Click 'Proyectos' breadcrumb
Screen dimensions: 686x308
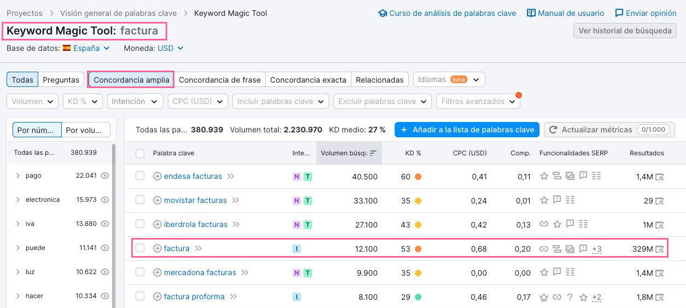click(25, 13)
